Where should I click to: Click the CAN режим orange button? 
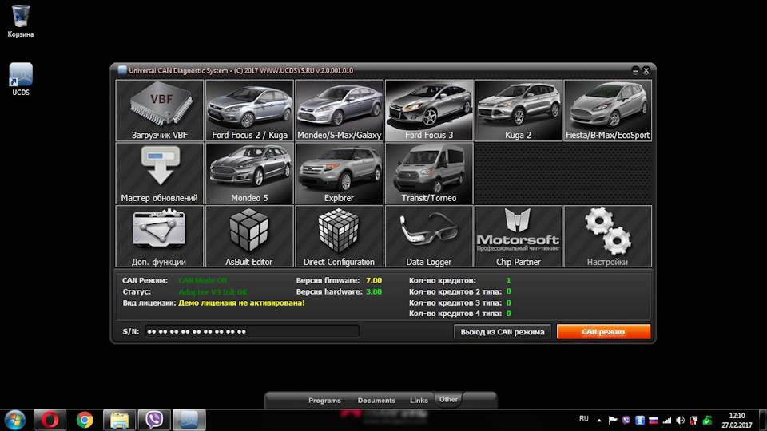(x=604, y=332)
